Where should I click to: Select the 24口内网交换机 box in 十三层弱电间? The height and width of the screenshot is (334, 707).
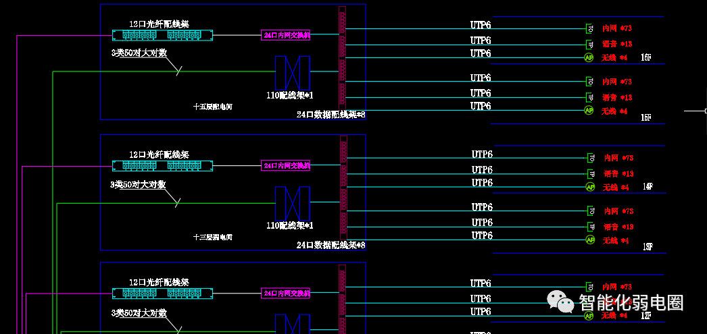pyautogui.click(x=285, y=165)
